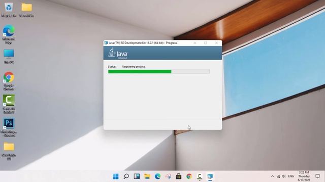Open the Windows Start menu
Viewport: 325px width, 182px height.
(x=116, y=176)
